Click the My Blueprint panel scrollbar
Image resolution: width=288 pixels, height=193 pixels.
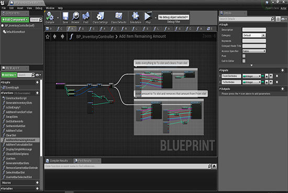(x=41, y=118)
